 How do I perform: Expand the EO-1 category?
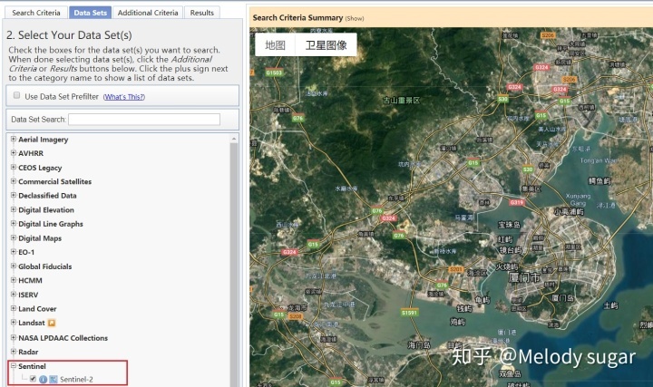(x=14, y=252)
